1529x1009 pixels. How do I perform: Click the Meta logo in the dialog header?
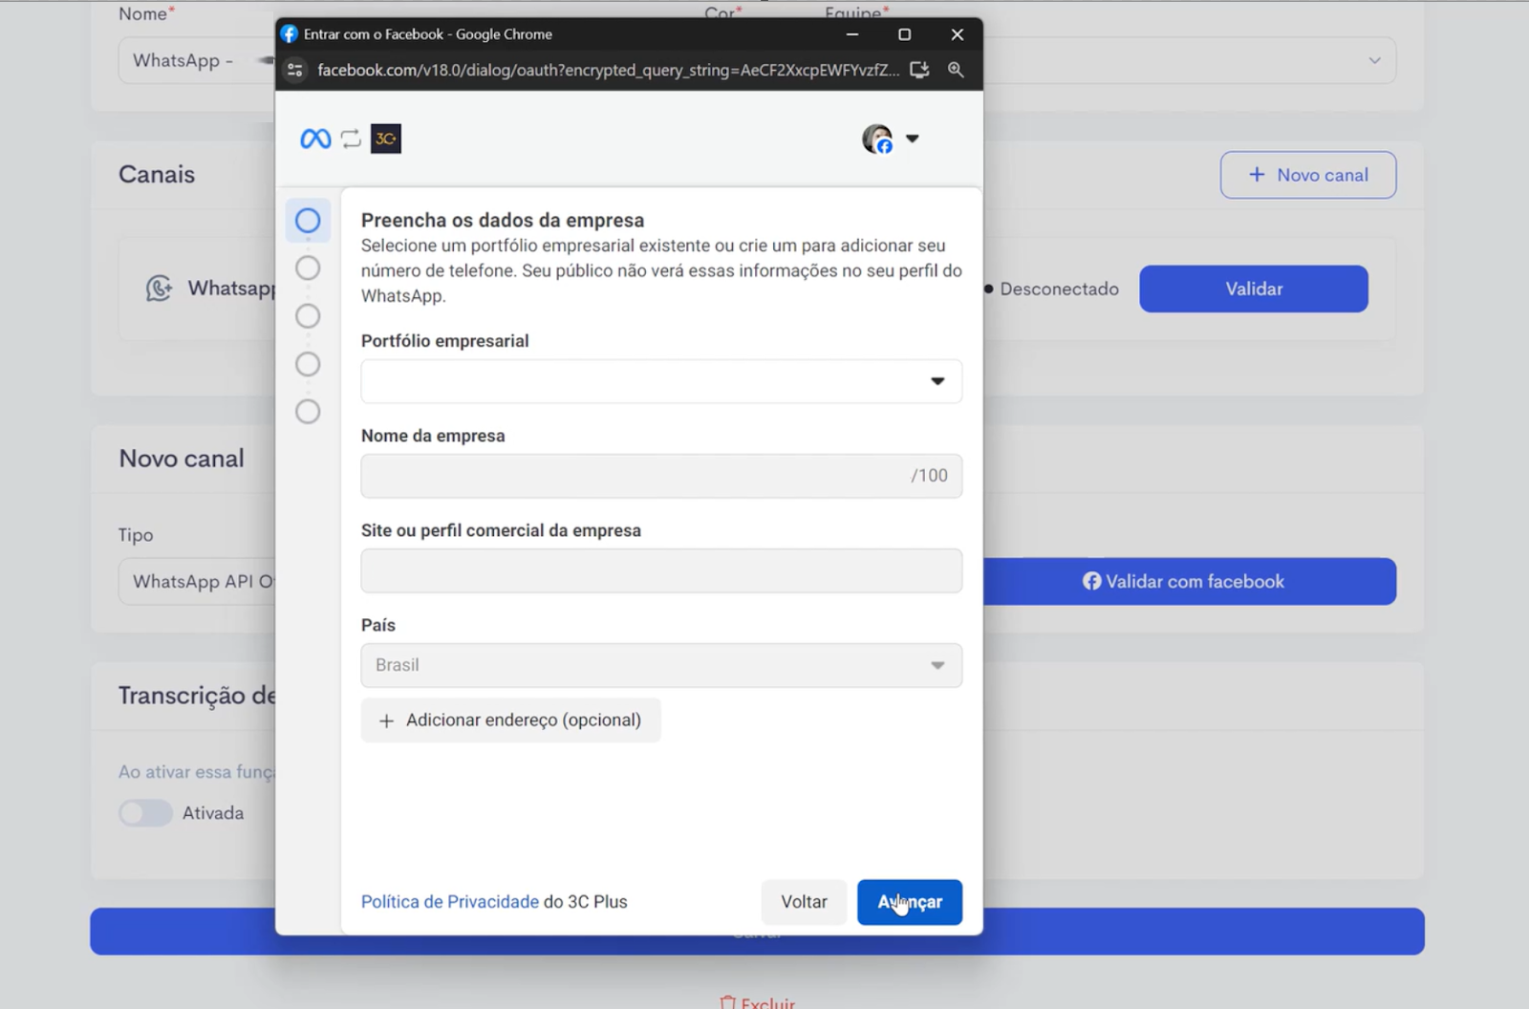pos(315,140)
